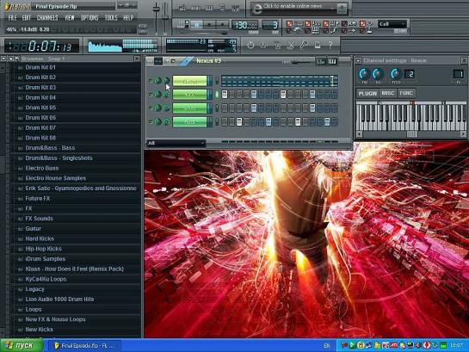Toggle the first red checkbox in recording panel
Viewport: 469px width, 352px height.
click(x=289, y=23)
